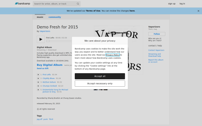Play track 4 Chumps (United)
Screen dimensions: 202x126
tap(38, 86)
